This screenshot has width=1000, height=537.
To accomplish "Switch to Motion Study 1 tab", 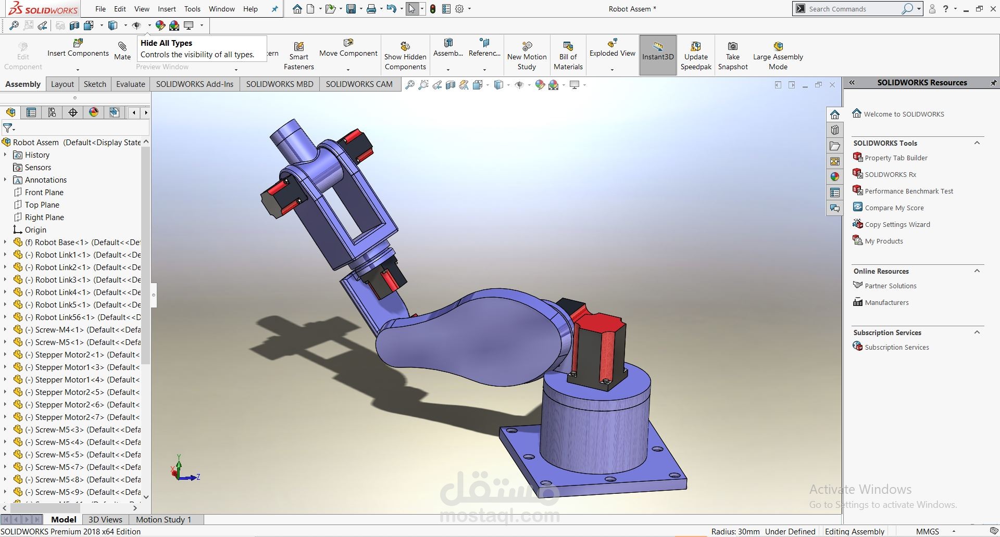I will (x=164, y=519).
